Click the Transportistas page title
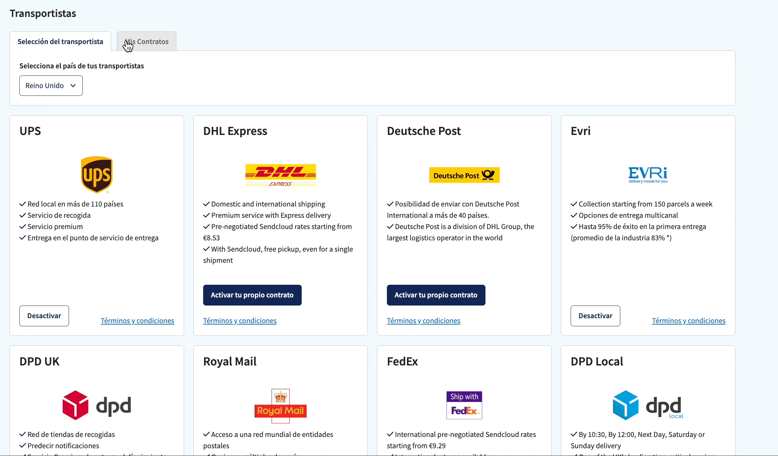 43,13
